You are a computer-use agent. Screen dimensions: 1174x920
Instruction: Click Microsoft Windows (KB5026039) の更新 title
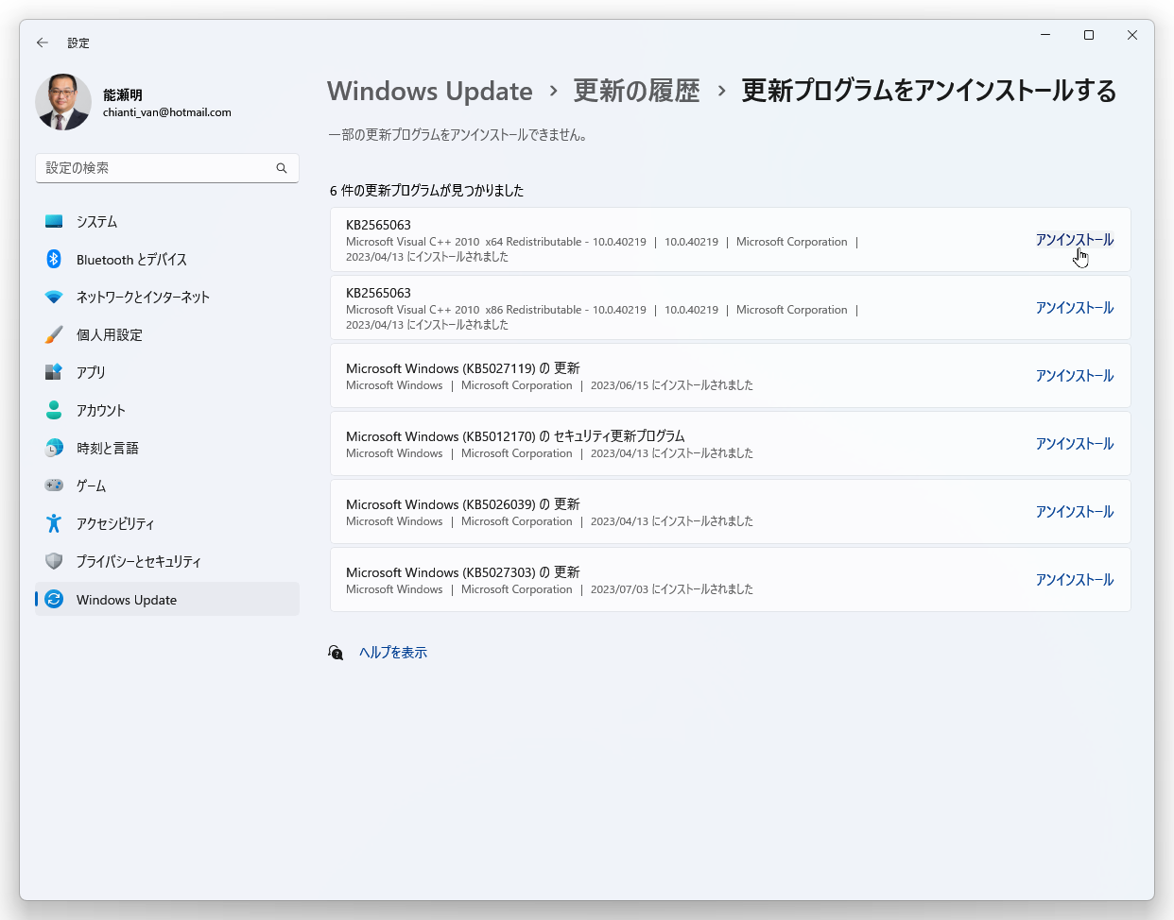463,504
